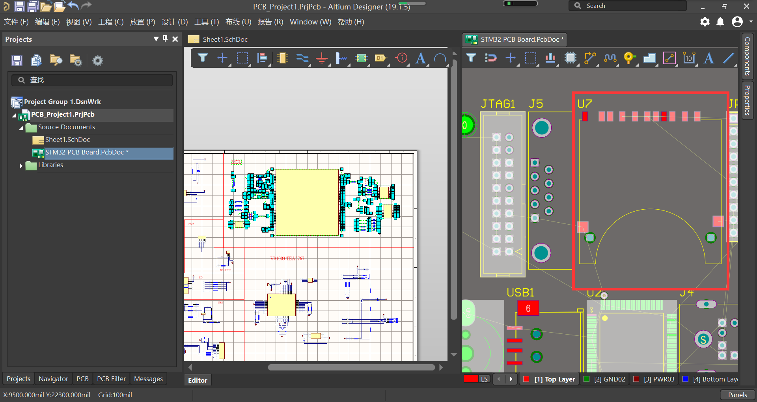Select schematic Place Arc tool
The width and height of the screenshot is (757, 402).
[440, 58]
